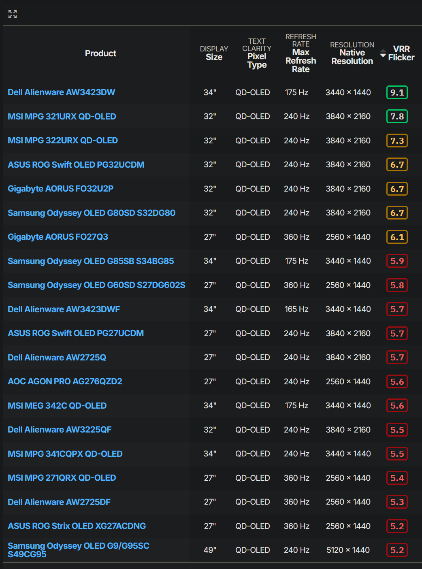Screen dimensions: 422x569
Task: Click the 9.1 VRR Flicker score badge
Action: [397, 92]
